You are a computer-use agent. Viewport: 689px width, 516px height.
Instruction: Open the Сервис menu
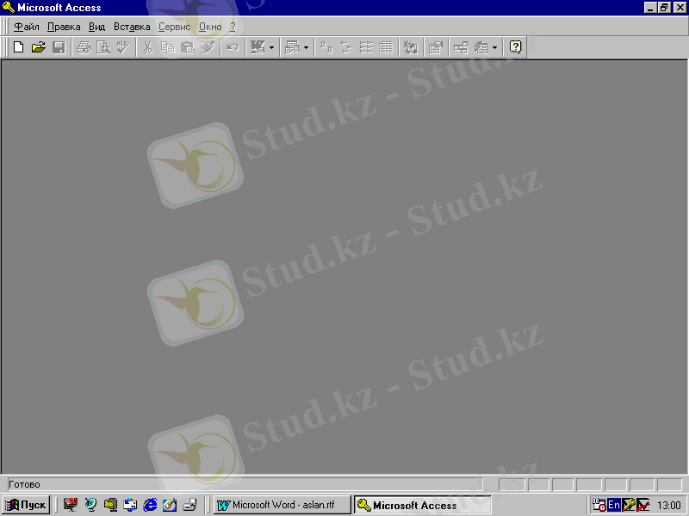pos(175,27)
